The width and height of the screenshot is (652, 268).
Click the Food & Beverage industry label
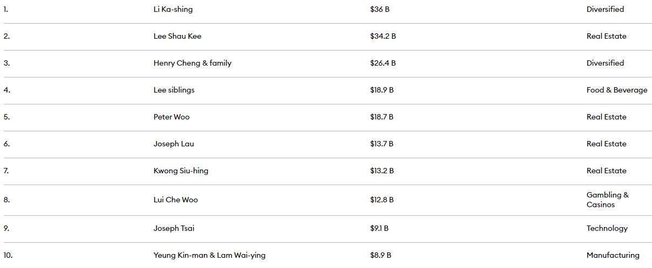(616, 90)
